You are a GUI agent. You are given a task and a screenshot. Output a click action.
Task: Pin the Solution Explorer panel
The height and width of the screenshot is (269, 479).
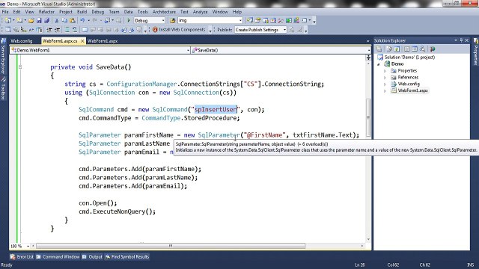(461, 40)
